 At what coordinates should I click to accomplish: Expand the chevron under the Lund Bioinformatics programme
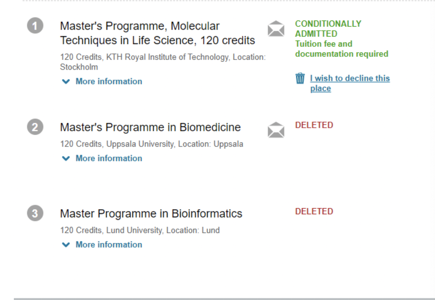[66, 245]
